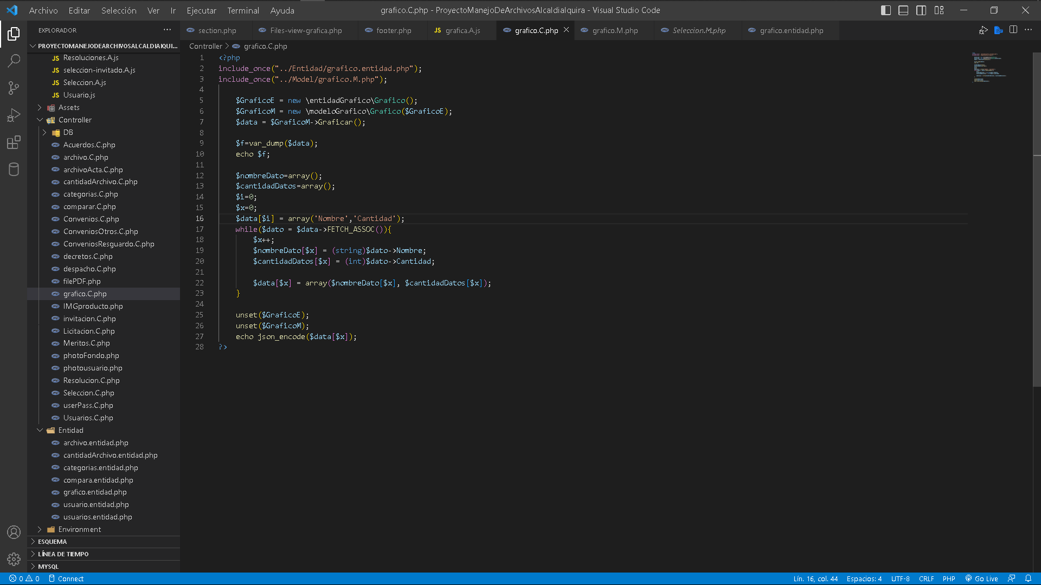This screenshot has width=1041, height=585.
Task: Click the grafico.entidad.php tree item
Action: [x=95, y=491]
